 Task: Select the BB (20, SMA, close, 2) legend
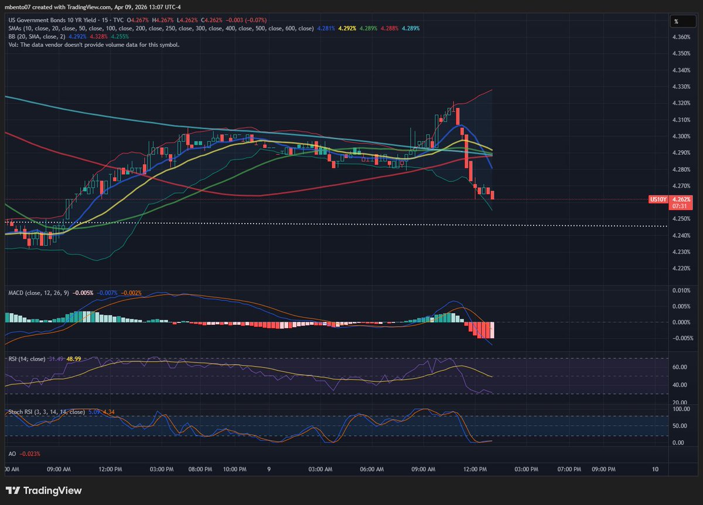tap(38, 36)
